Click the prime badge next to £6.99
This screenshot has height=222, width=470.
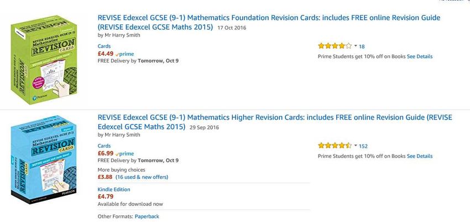tap(125, 153)
